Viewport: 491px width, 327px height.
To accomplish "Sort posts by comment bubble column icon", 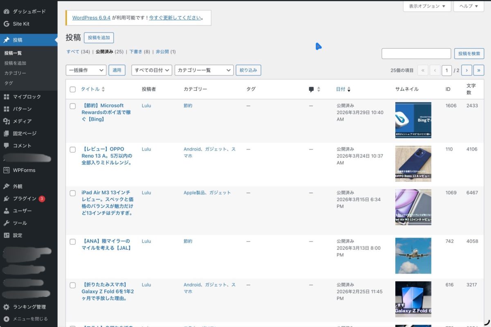I will click(311, 89).
